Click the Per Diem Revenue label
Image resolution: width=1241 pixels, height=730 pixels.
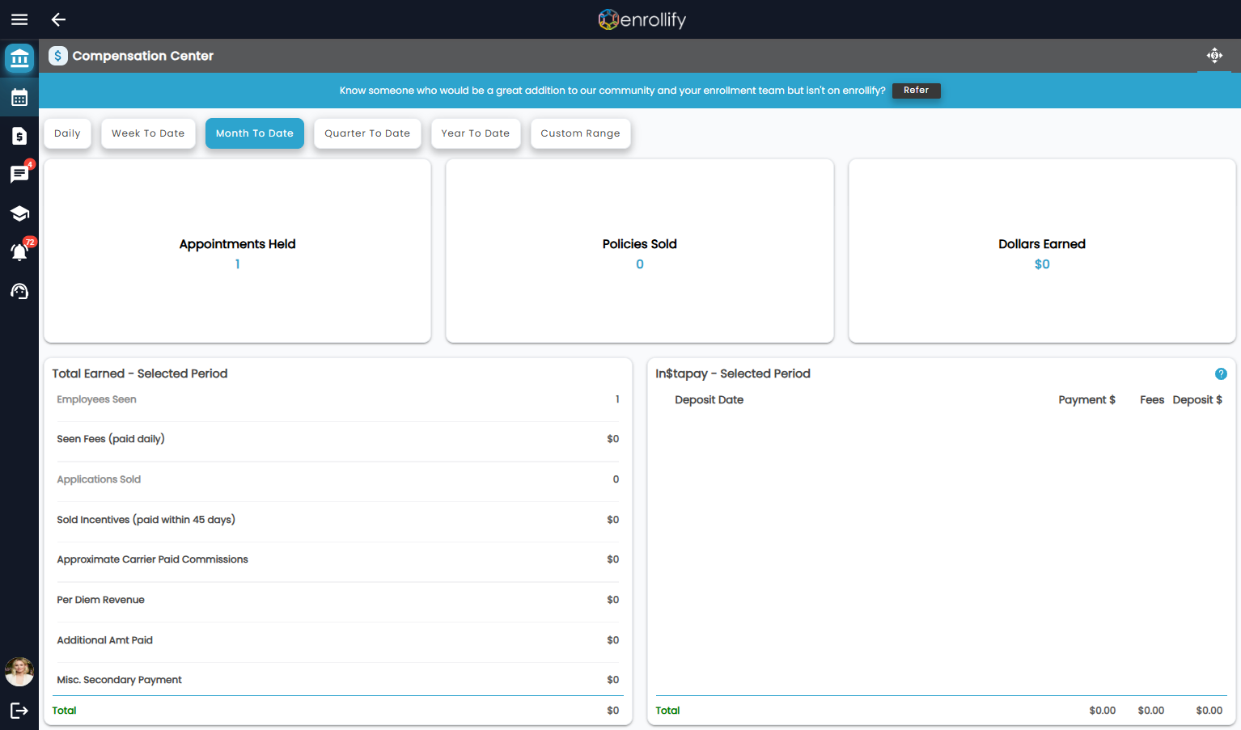100,600
